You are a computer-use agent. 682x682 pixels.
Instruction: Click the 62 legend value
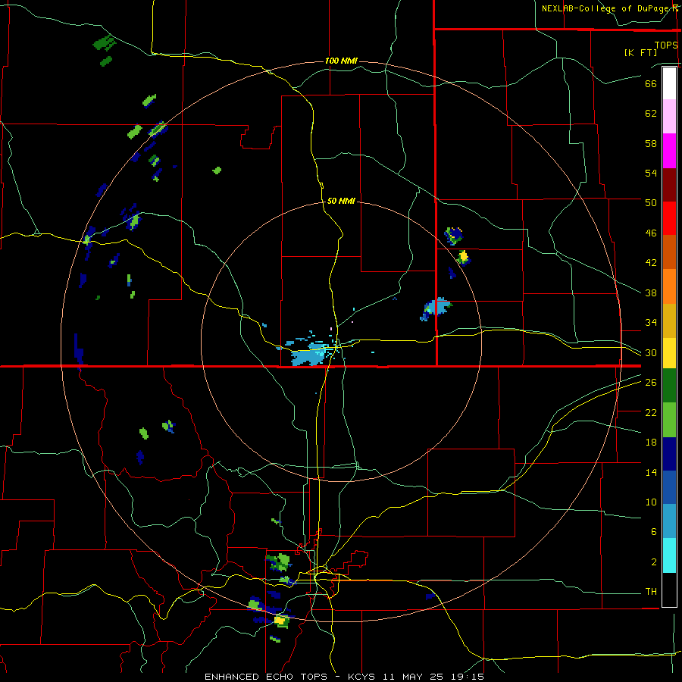651,114
